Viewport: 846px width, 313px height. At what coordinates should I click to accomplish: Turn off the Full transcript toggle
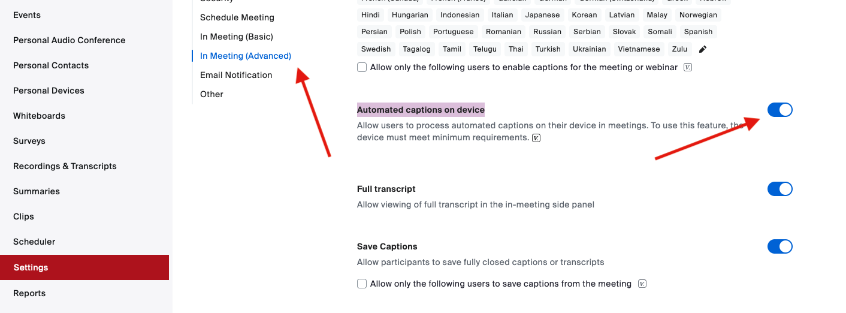(x=779, y=189)
